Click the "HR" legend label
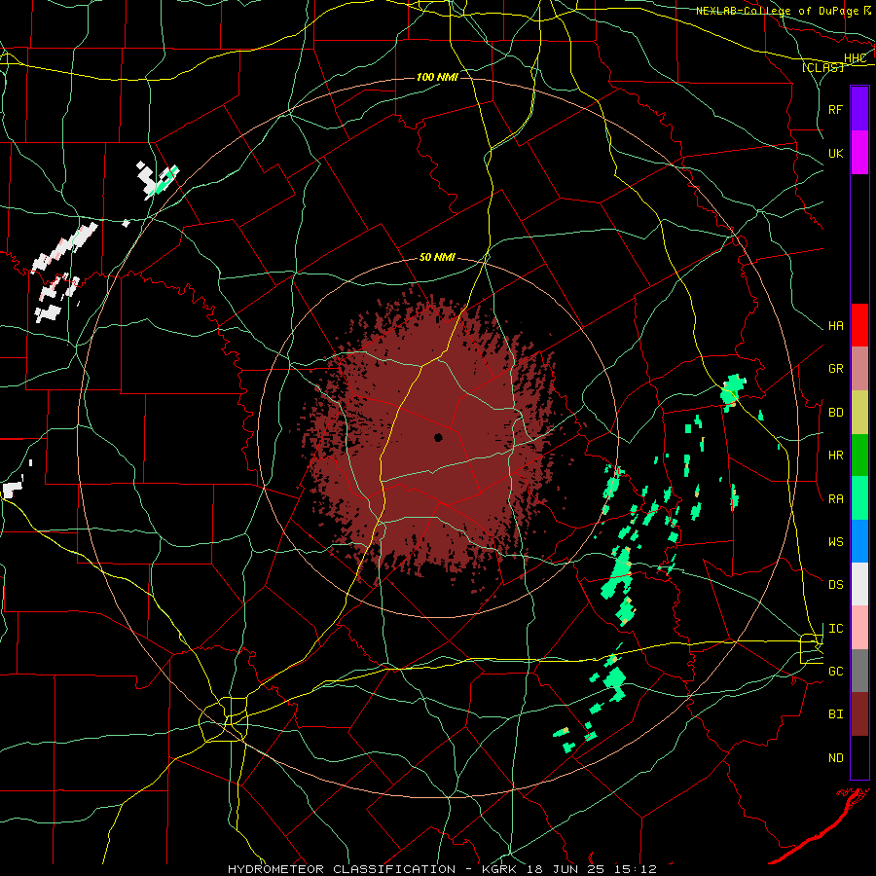The width and height of the screenshot is (876, 876). (835, 456)
